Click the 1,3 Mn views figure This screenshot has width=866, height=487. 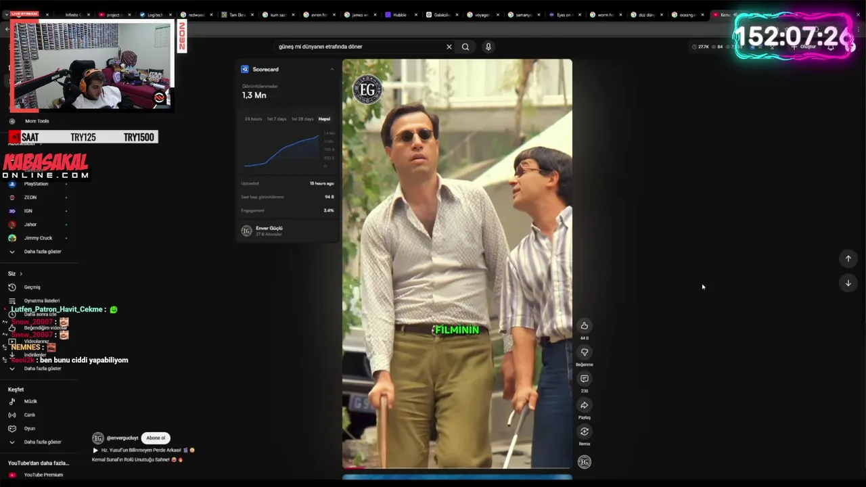click(254, 95)
